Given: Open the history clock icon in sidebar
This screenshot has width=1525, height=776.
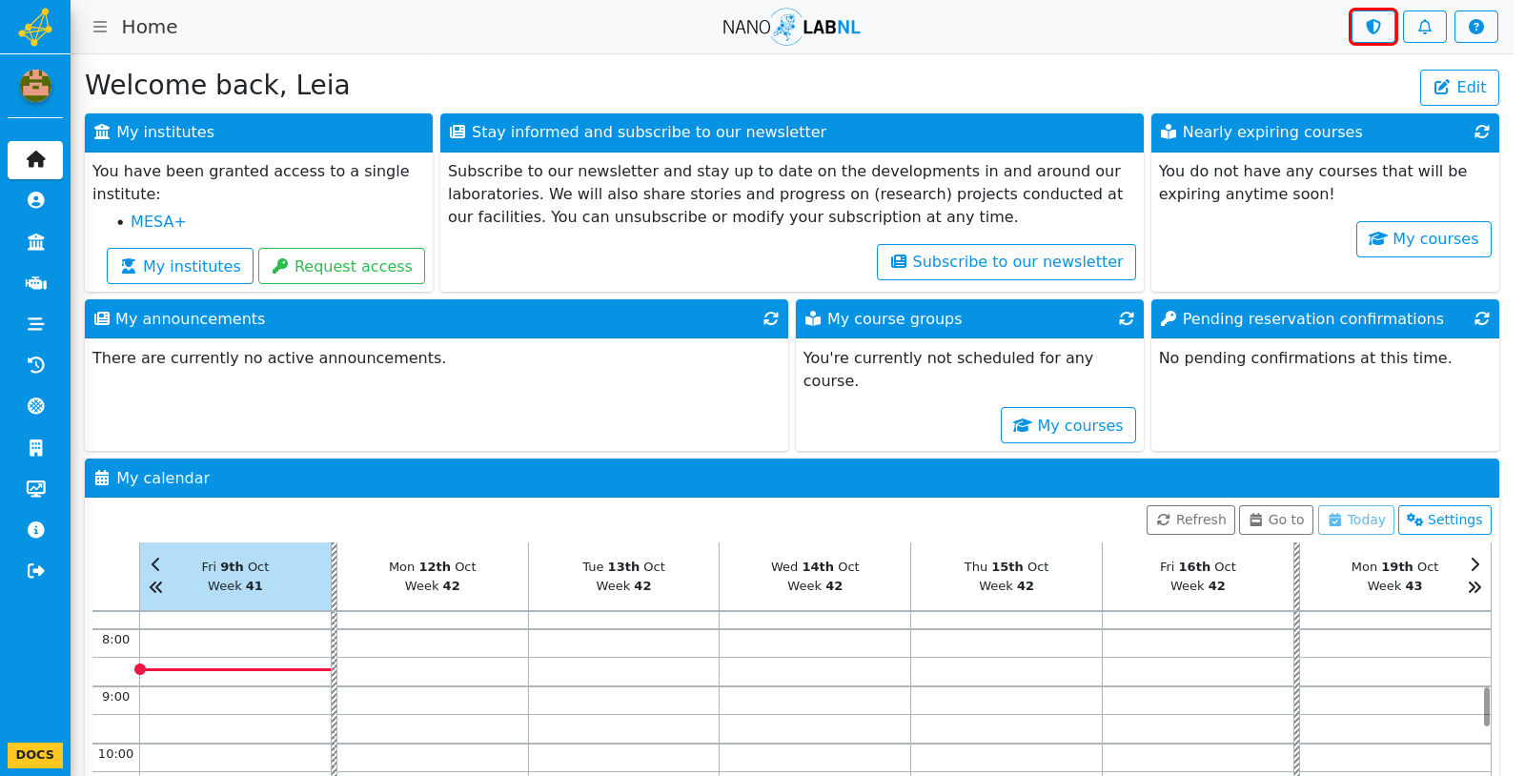Looking at the screenshot, I should (x=35, y=365).
